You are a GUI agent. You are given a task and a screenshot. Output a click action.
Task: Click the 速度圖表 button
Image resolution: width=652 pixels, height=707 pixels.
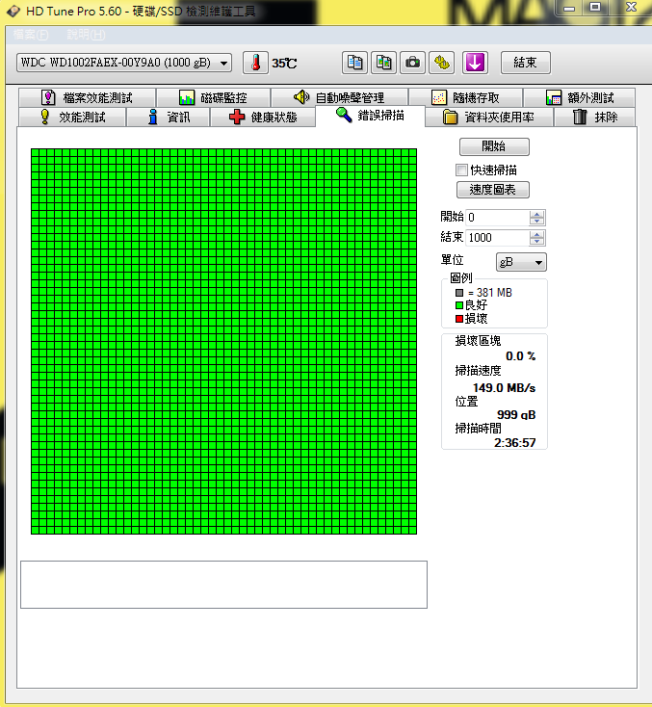click(493, 190)
